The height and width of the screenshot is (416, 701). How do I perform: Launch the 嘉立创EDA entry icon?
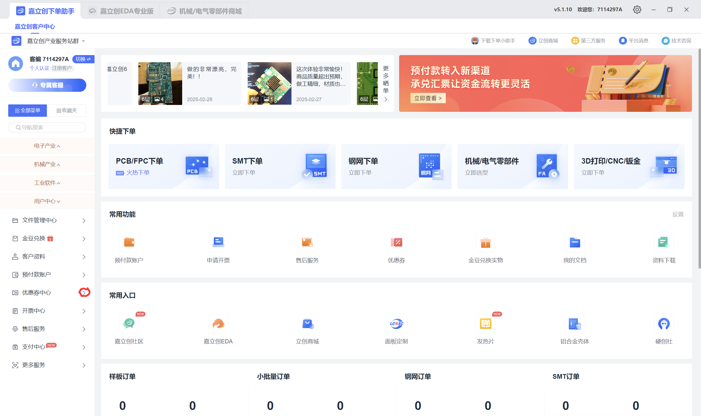tap(218, 323)
